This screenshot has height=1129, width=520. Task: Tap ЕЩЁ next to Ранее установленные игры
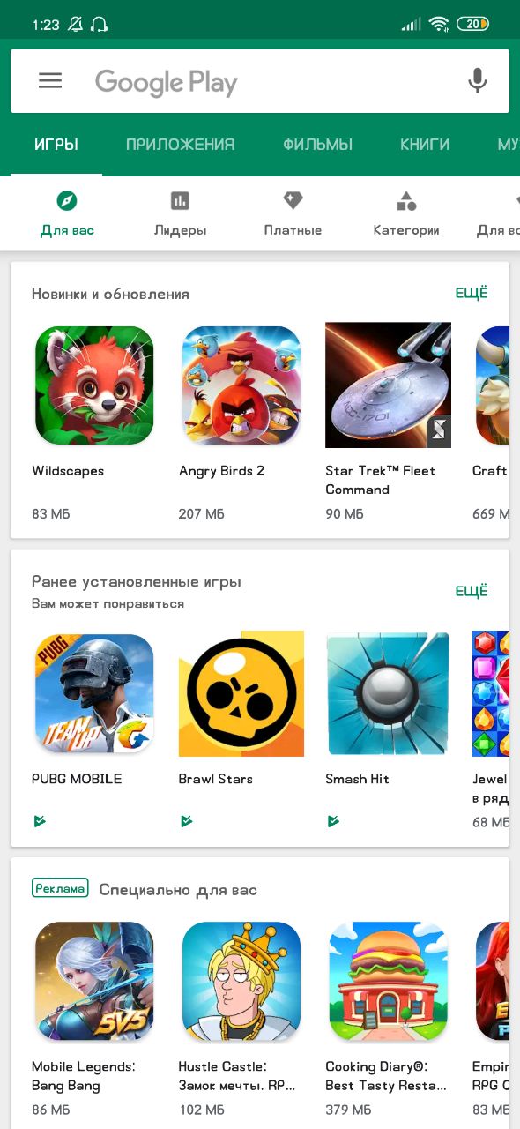pyautogui.click(x=472, y=591)
